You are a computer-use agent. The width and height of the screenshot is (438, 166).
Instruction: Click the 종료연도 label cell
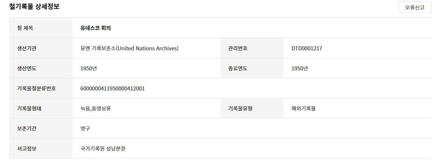point(252,68)
